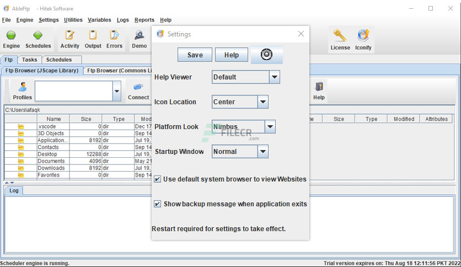Viewport: 461px width, 267px height.
Task: Launch the Demo toolbar icon
Action: 140,35
